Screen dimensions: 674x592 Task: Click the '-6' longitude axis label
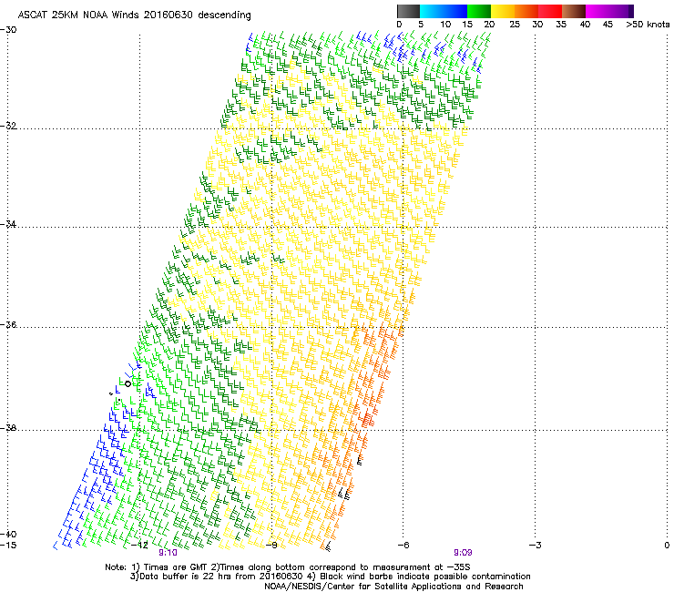(x=403, y=546)
